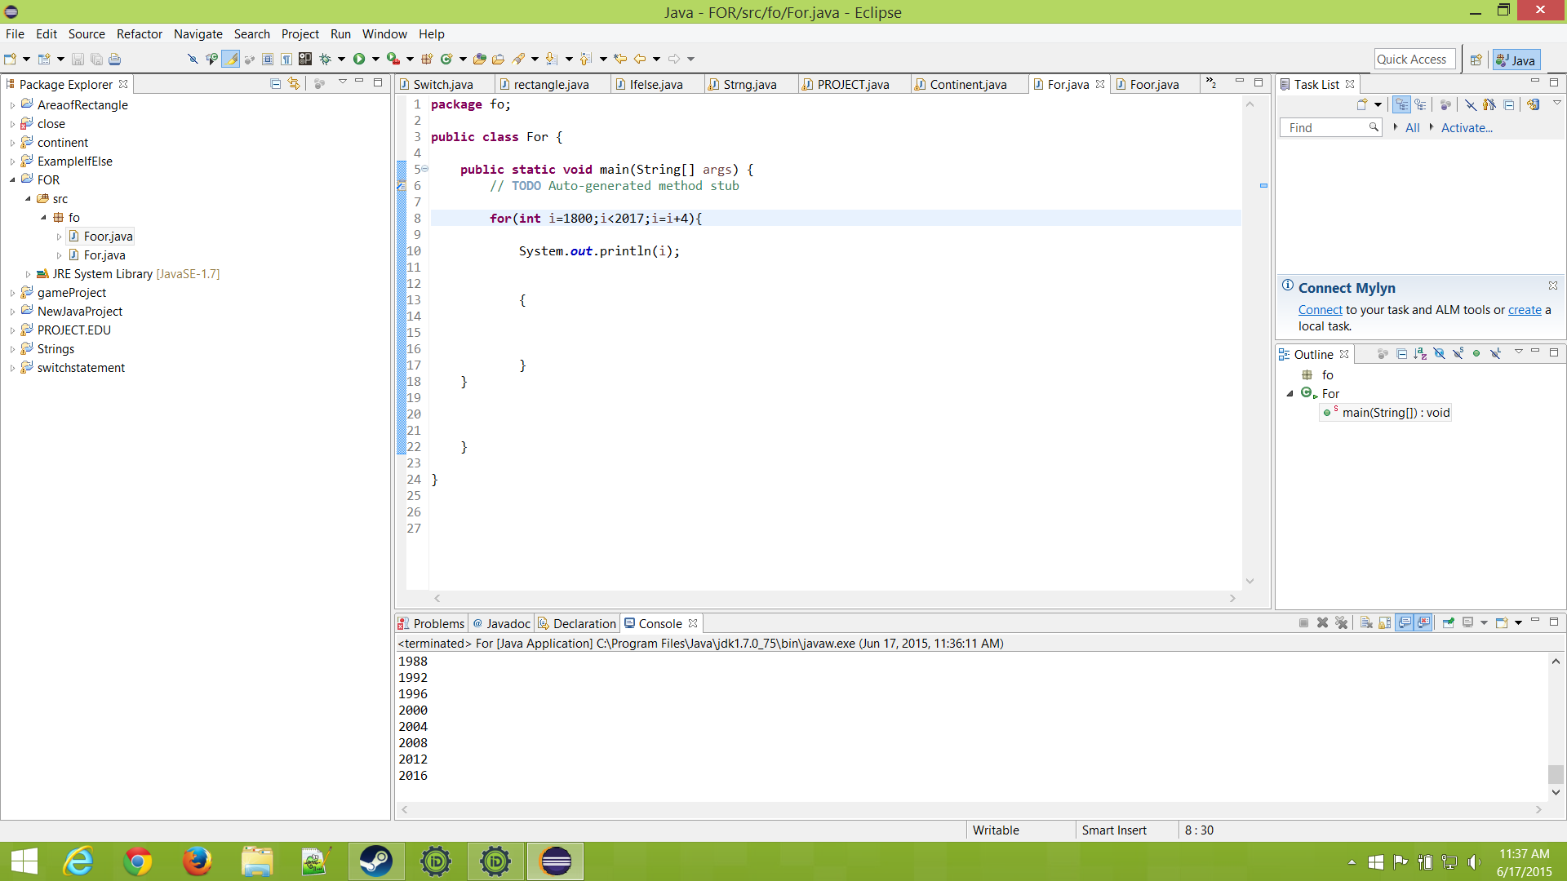Viewport: 1567px width, 881px height.
Task: Switch to the Switch.java editor tab
Action: [443, 84]
